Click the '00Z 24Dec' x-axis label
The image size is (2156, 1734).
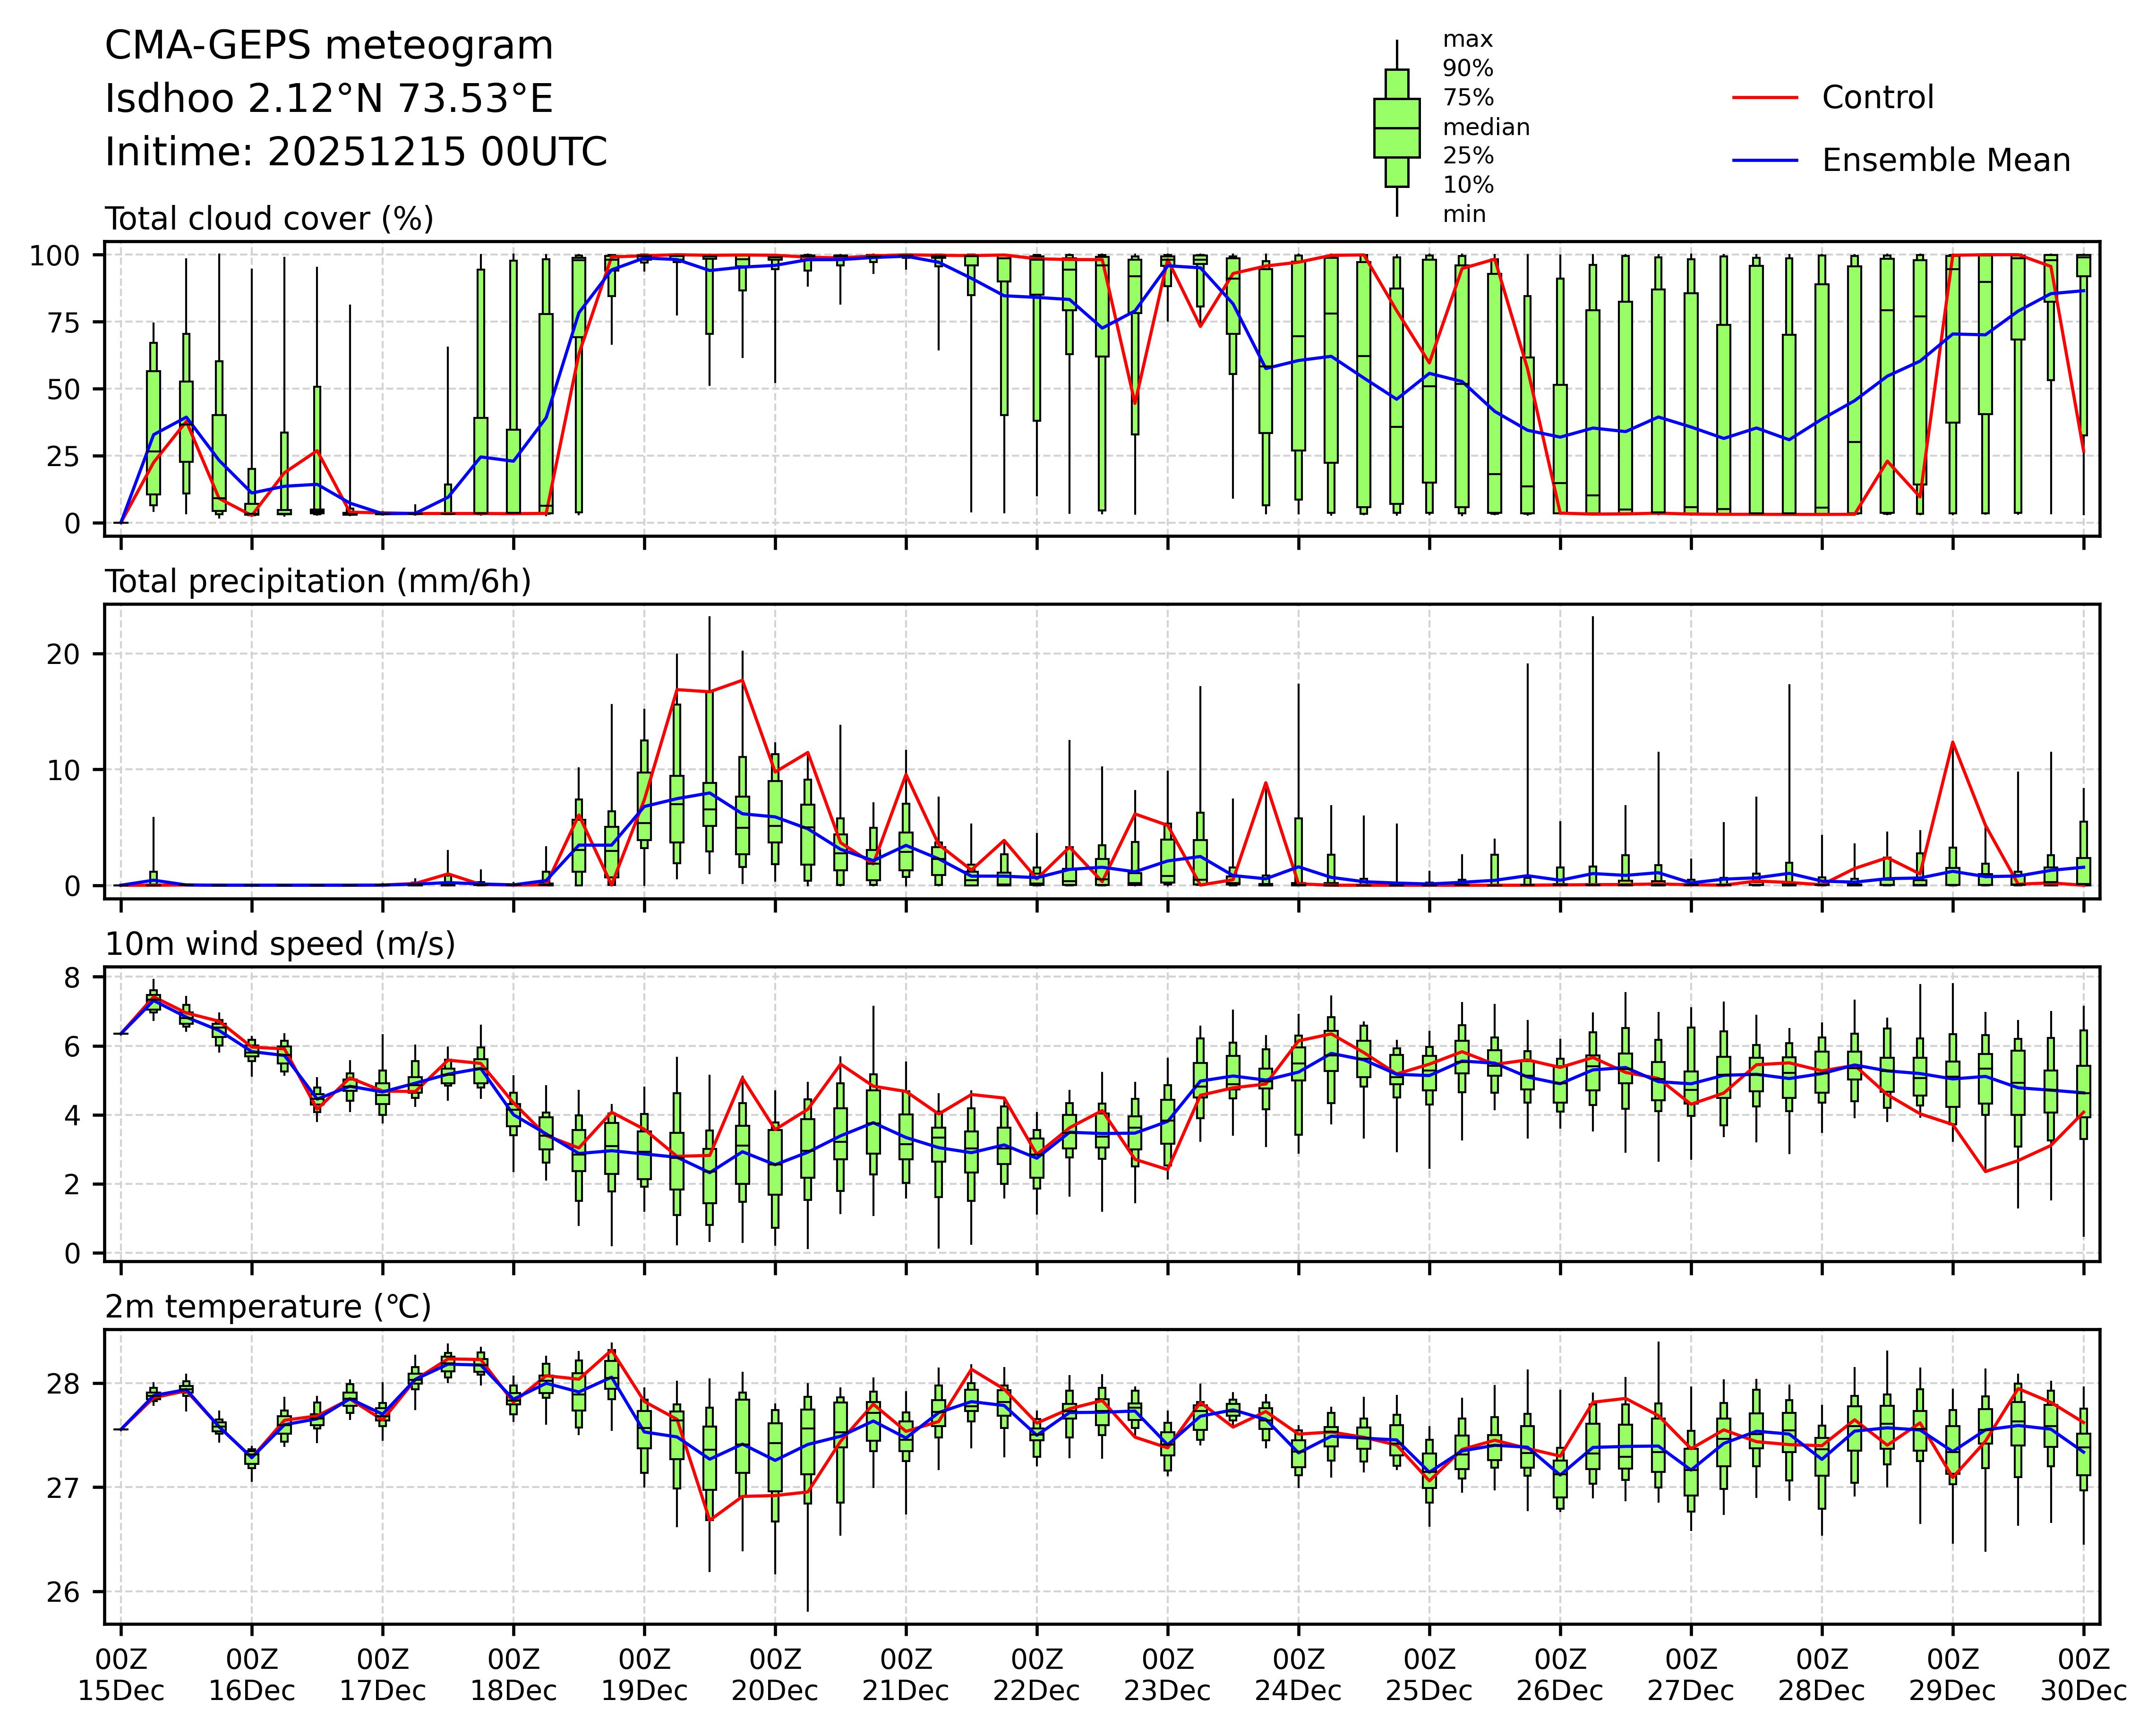pos(1298,1675)
